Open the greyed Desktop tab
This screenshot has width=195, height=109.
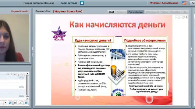(175, 12)
